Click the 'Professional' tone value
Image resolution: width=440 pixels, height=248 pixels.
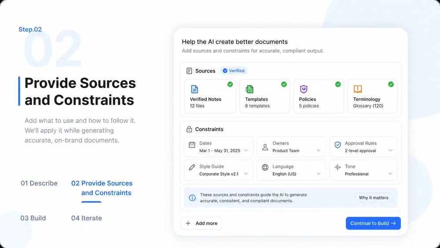(x=357, y=174)
